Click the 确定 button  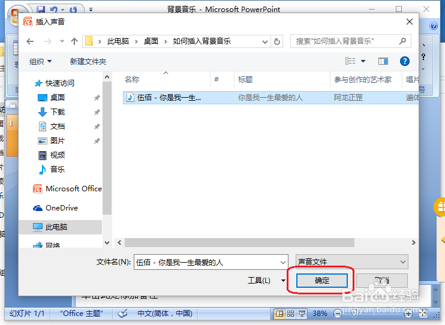(x=322, y=281)
